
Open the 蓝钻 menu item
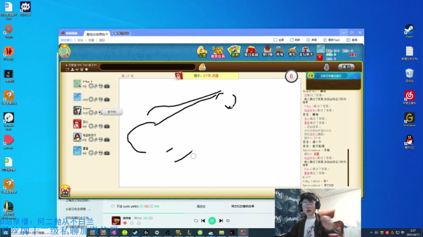click(x=102, y=40)
